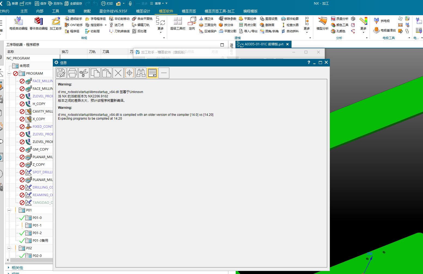Click the 全部保存 button

(x=73, y=4)
